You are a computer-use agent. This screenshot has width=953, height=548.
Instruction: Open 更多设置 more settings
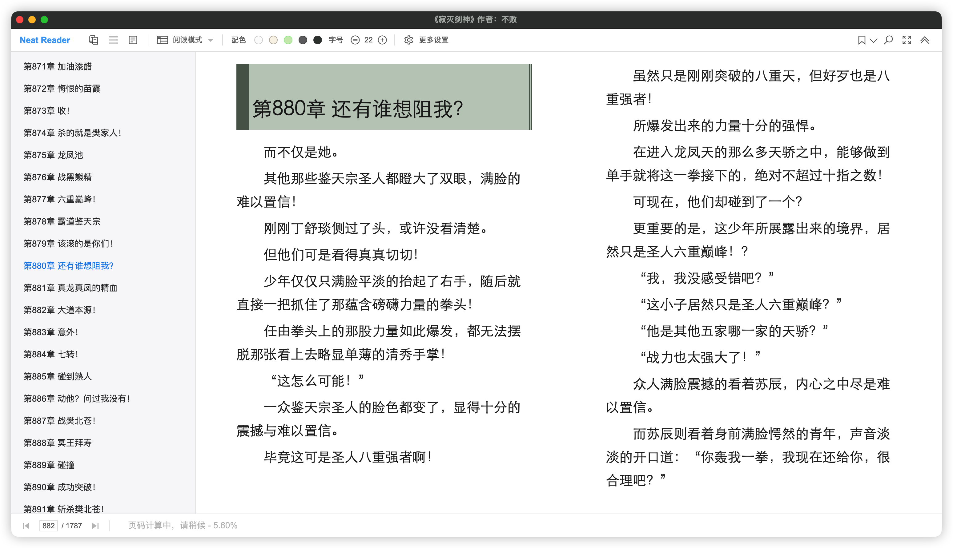click(427, 40)
